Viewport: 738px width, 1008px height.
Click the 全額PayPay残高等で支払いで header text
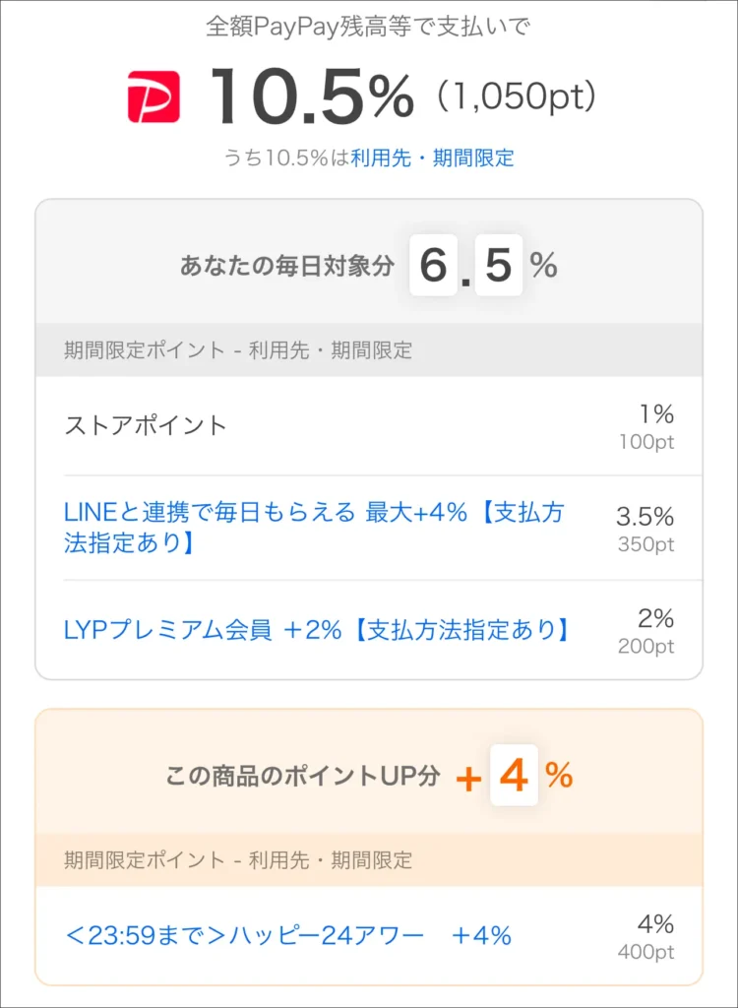pyautogui.click(x=368, y=27)
